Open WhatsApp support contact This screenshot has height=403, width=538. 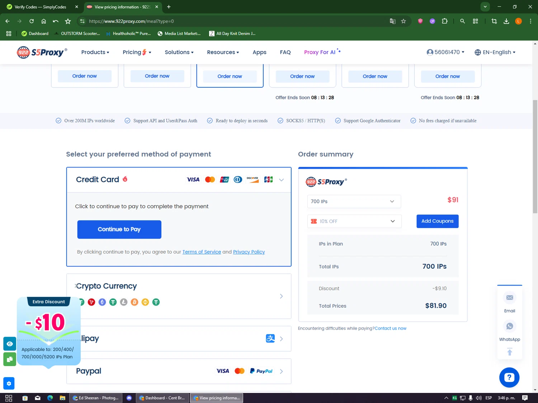[x=510, y=331]
